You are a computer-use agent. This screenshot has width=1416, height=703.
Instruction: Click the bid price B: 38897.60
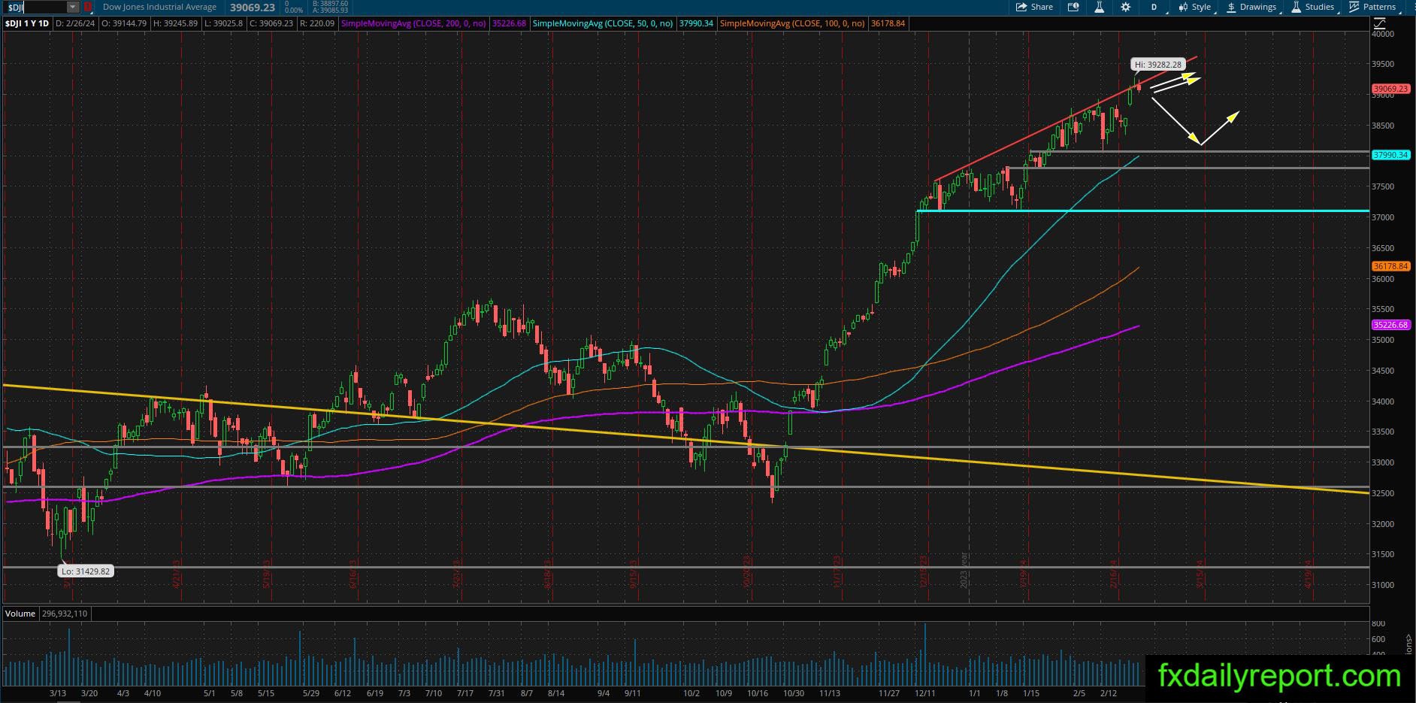click(330, 4)
